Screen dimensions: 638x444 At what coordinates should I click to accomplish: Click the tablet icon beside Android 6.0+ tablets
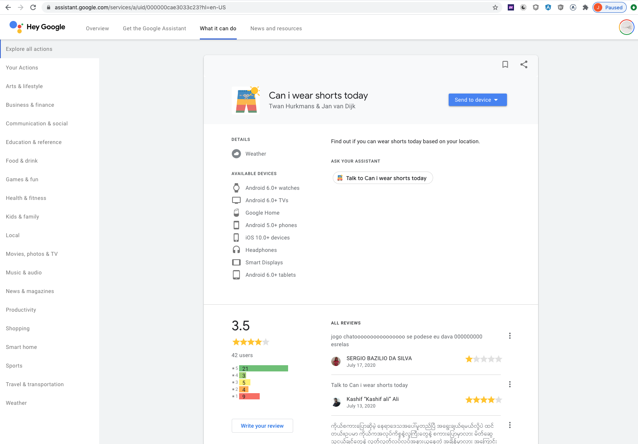pyautogui.click(x=236, y=275)
